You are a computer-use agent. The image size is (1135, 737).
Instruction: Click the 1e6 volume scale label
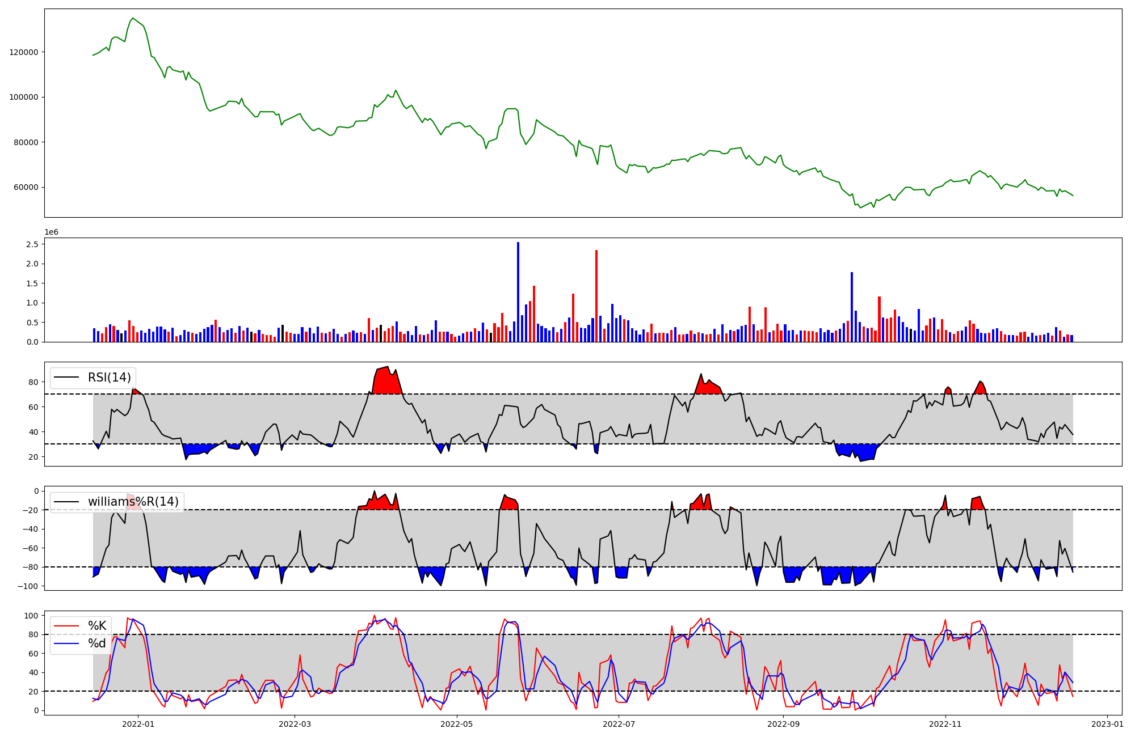[x=52, y=232]
